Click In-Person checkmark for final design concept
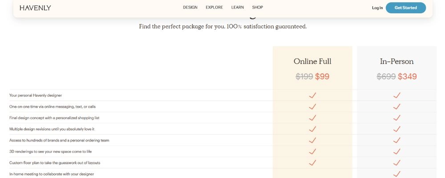This screenshot has width=445, height=178. coord(397,117)
